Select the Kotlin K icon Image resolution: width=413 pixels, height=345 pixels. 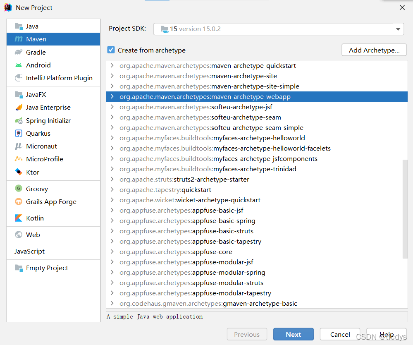pyautogui.click(x=19, y=218)
